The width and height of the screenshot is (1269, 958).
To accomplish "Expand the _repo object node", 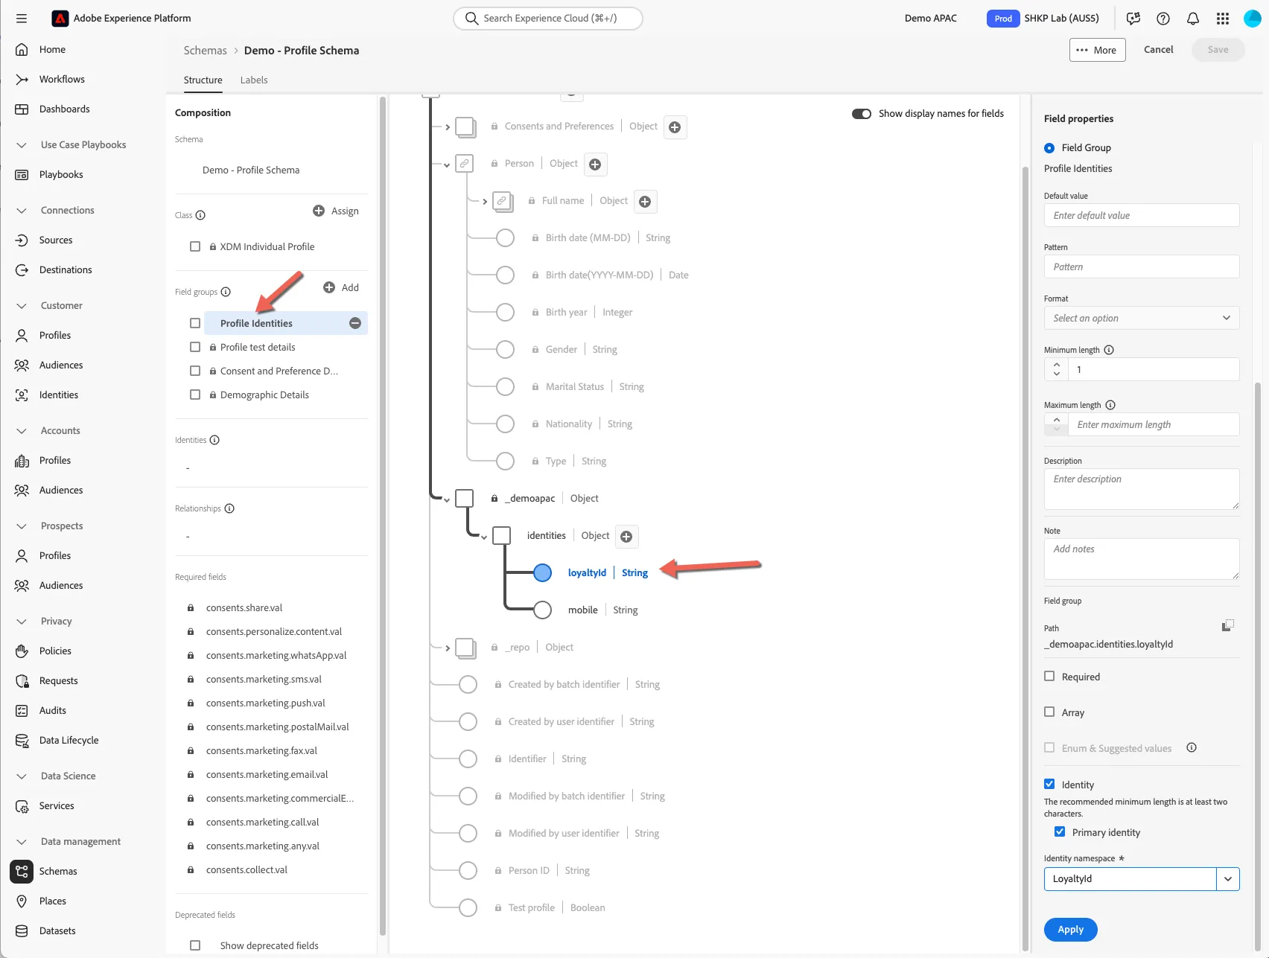I will point(448,648).
